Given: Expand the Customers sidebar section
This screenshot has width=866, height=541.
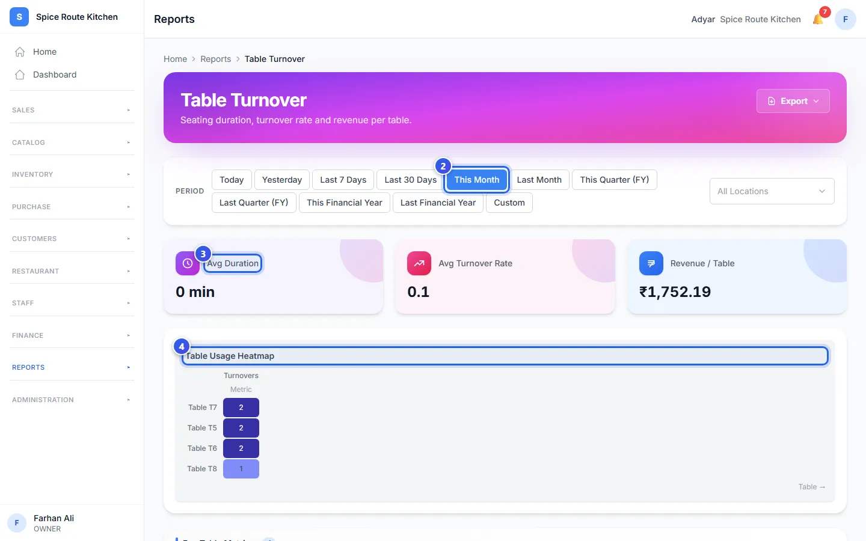Looking at the screenshot, I should click(72, 239).
